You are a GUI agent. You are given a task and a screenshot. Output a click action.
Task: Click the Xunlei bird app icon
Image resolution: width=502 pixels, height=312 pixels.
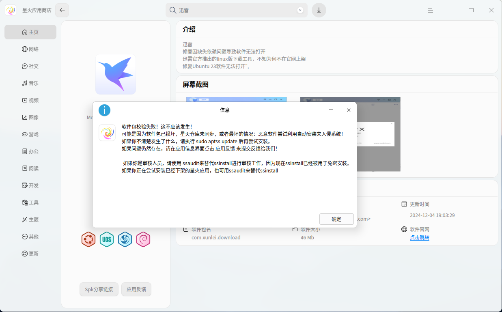(x=116, y=74)
